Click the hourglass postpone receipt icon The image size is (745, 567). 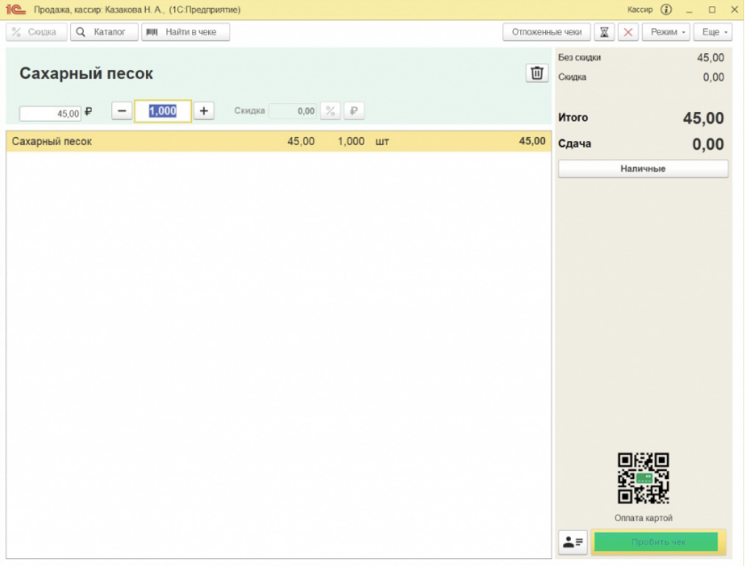(604, 33)
